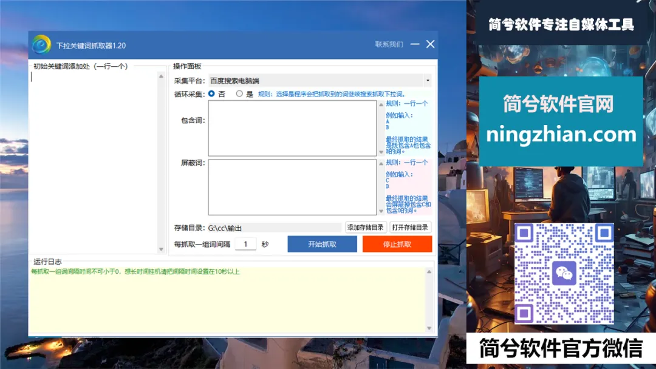This screenshot has width=656, height=369.
Task: Click the 打开存储目录 button
Action: click(410, 228)
